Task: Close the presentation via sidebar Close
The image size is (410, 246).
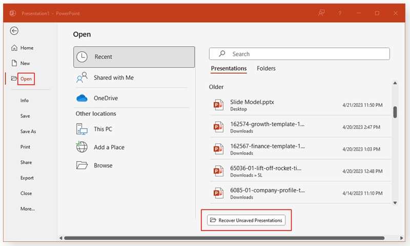Action: [26, 193]
